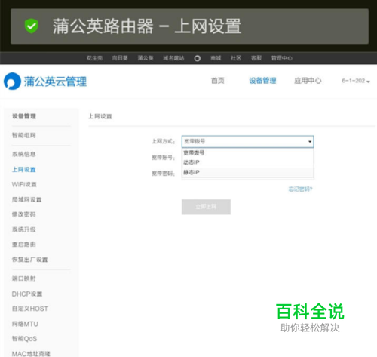Click the 立即上网 button
Image resolution: width=377 pixels, height=357 pixels.
click(206, 207)
